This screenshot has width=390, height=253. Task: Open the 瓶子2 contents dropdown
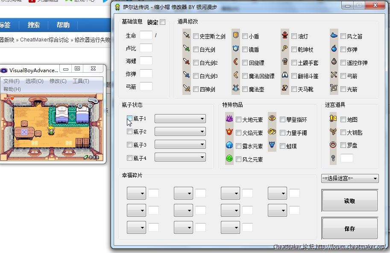[x=180, y=132]
